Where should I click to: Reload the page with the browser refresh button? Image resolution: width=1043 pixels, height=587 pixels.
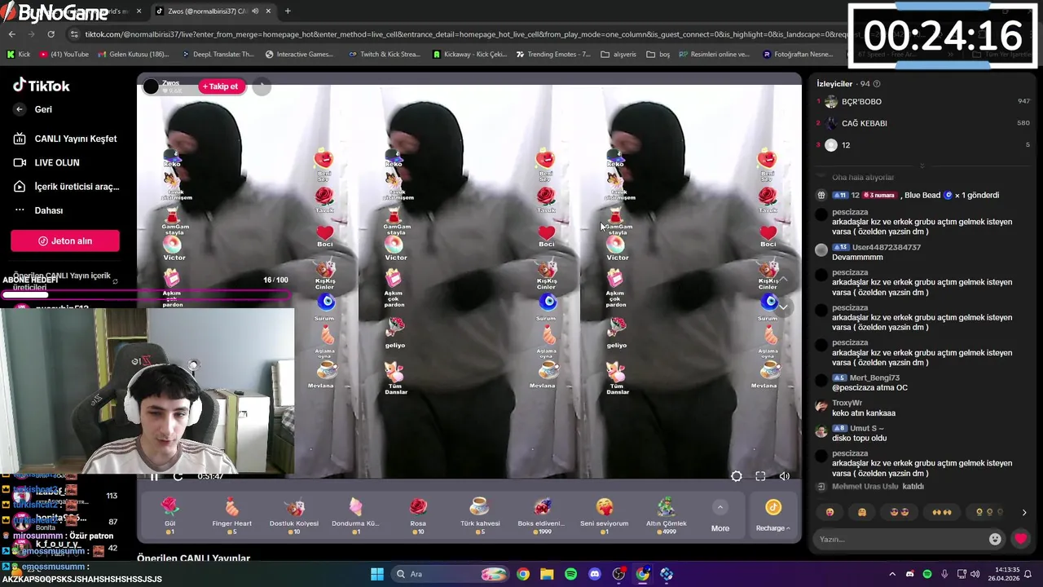[x=51, y=34]
